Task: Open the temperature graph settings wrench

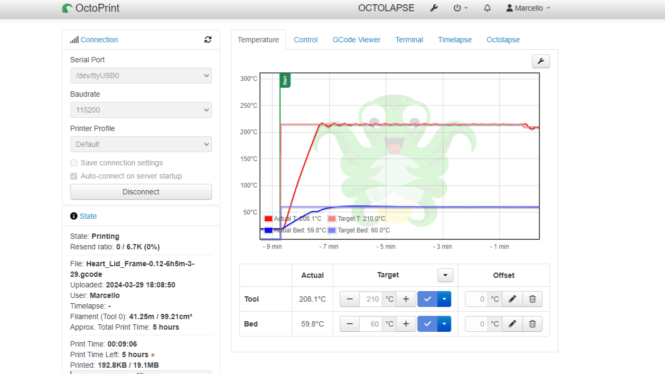Action: click(x=540, y=61)
